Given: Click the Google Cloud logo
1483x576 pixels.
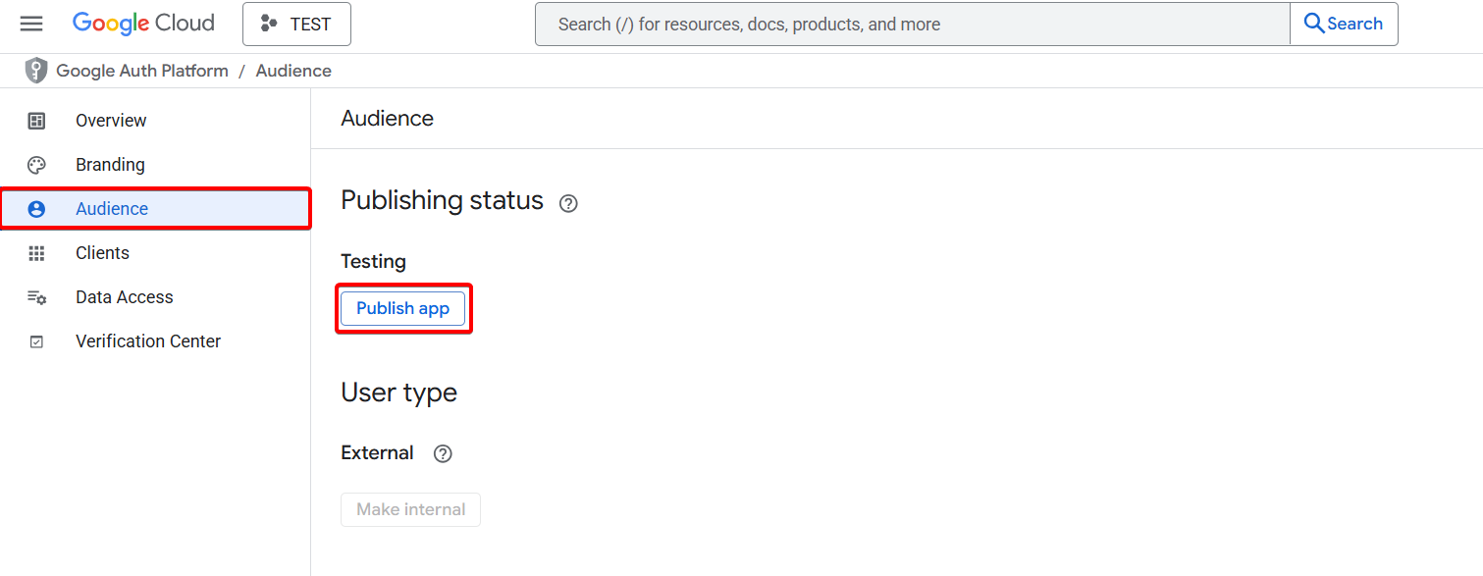Looking at the screenshot, I should pyautogui.click(x=143, y=24).
